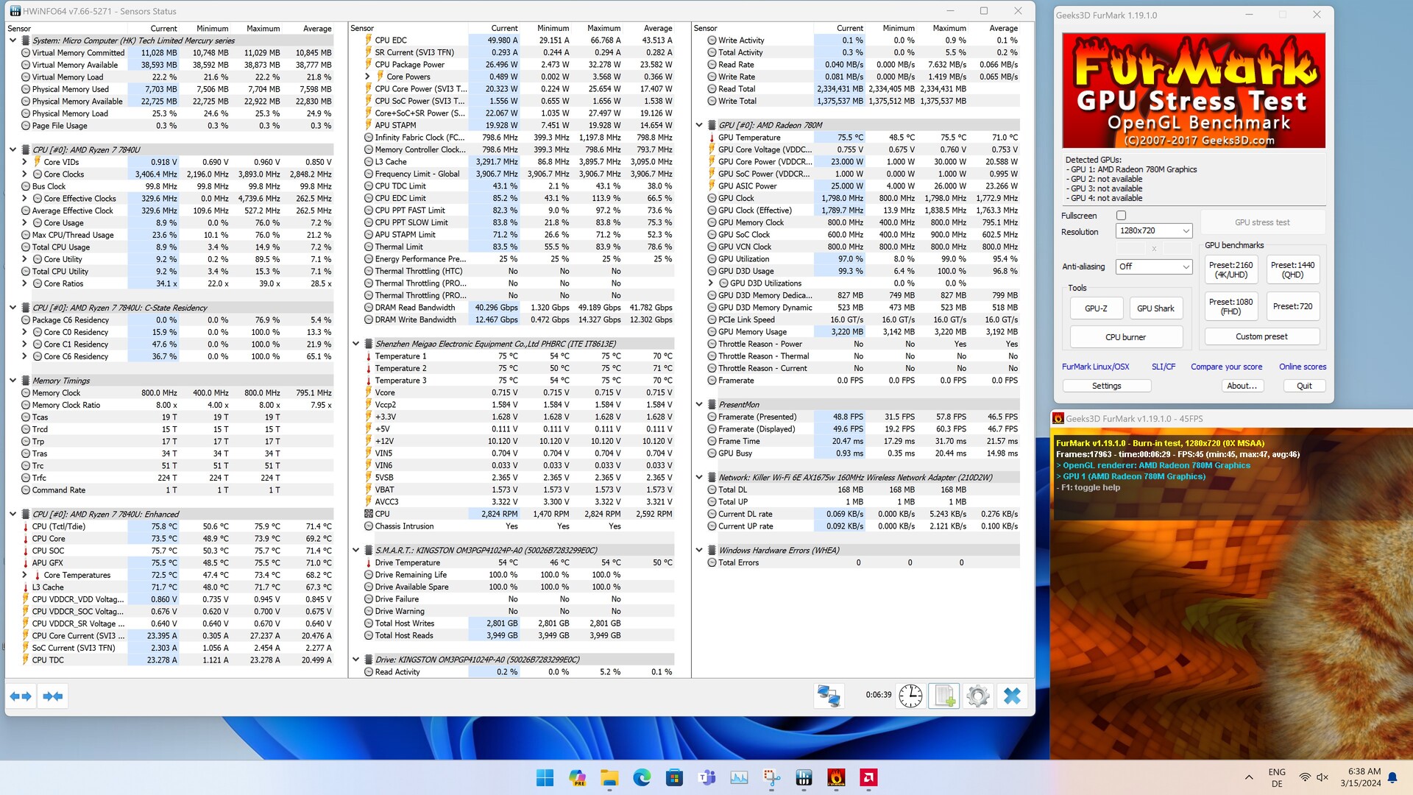
Task: Click the shrink columns arrows icon
Action: click(53, 696)
